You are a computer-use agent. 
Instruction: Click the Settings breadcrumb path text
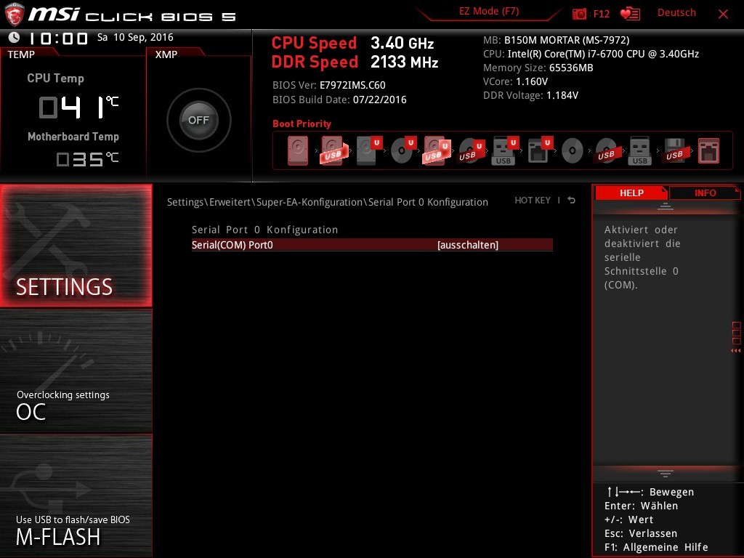[328, 202]
